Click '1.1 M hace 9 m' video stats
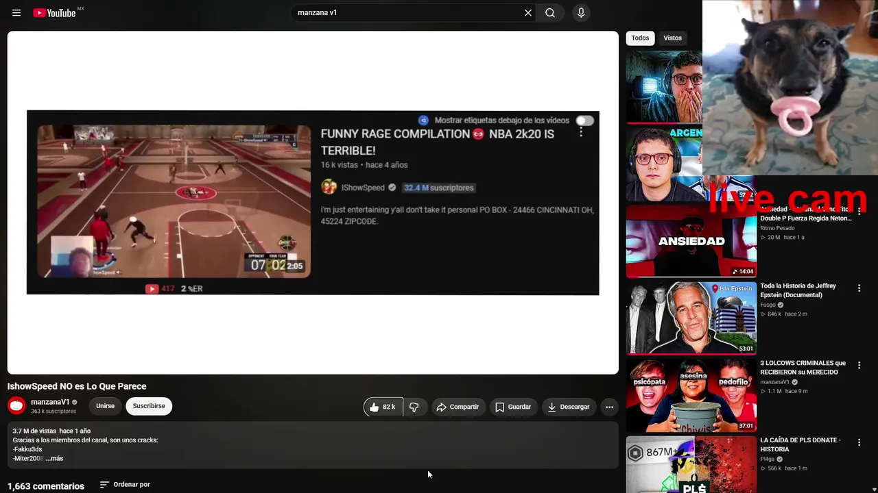The width and height of the screenshot is (878, 493). (x=784, y=392)
